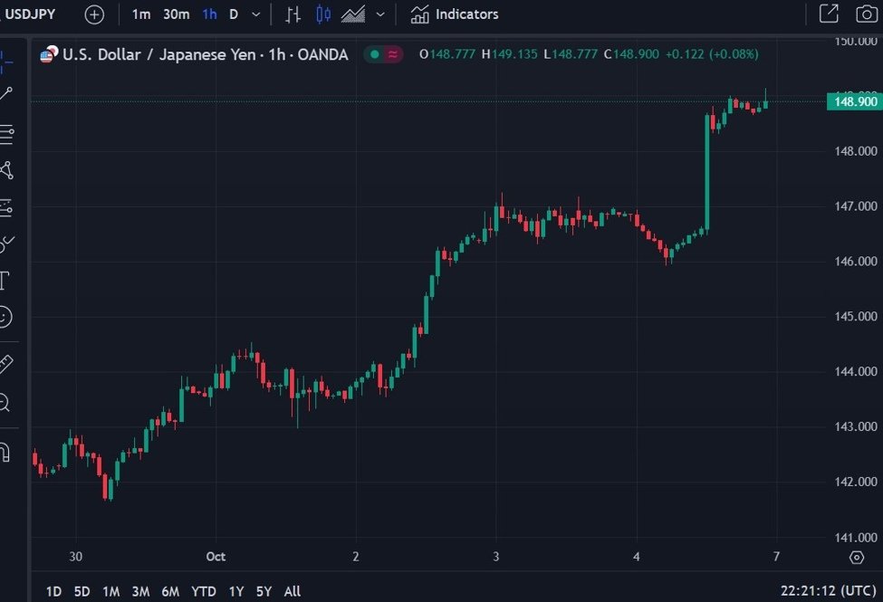Activate the zoom in tool
The width and height of the screenshot is (883, 602).
pos(5,403)
